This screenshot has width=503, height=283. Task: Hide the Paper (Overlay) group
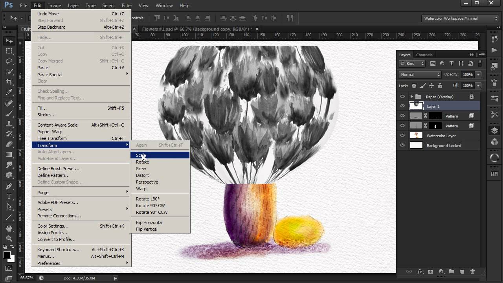click(402, 97)
